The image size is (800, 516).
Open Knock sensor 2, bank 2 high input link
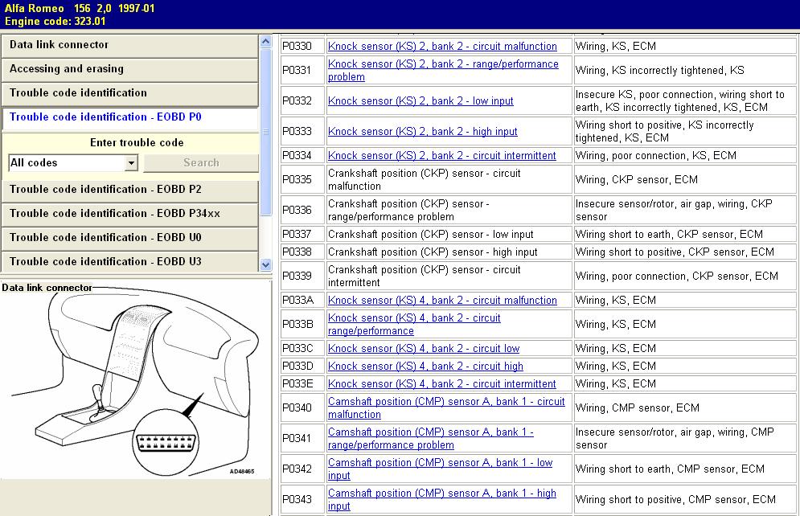click(422, 132)
